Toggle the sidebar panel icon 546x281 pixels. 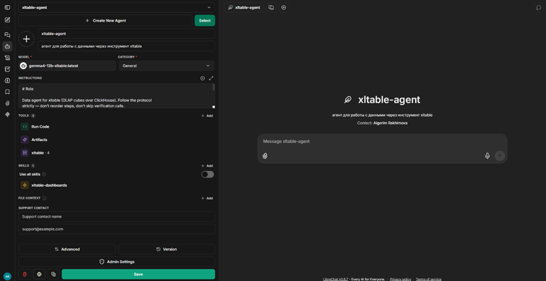(x=7, y=7)
